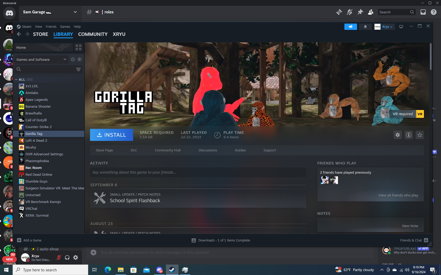Open Gorilla Tag Community Hub
The image size is (441, 275).
pos(168,150)
